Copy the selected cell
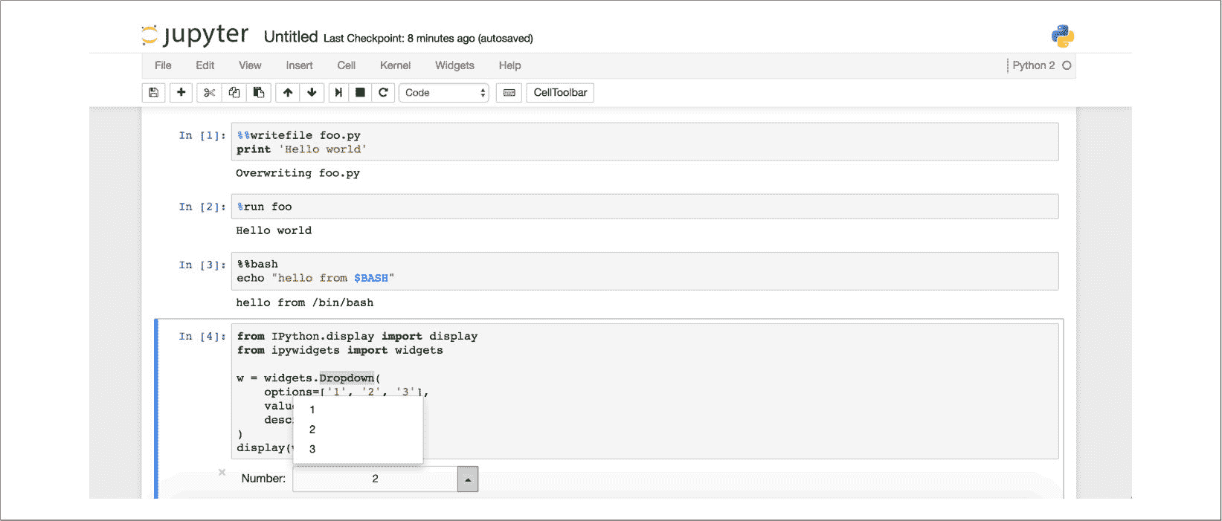The image size is (1222, 521). (234, 93)
